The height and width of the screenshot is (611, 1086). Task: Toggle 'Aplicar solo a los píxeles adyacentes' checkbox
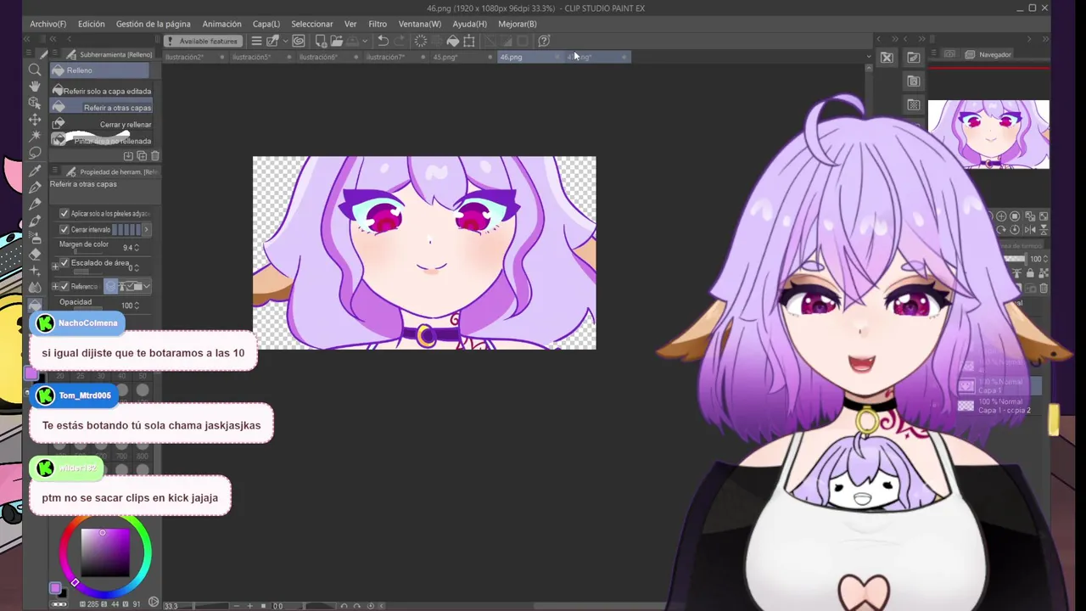click(x=64, y=214)
